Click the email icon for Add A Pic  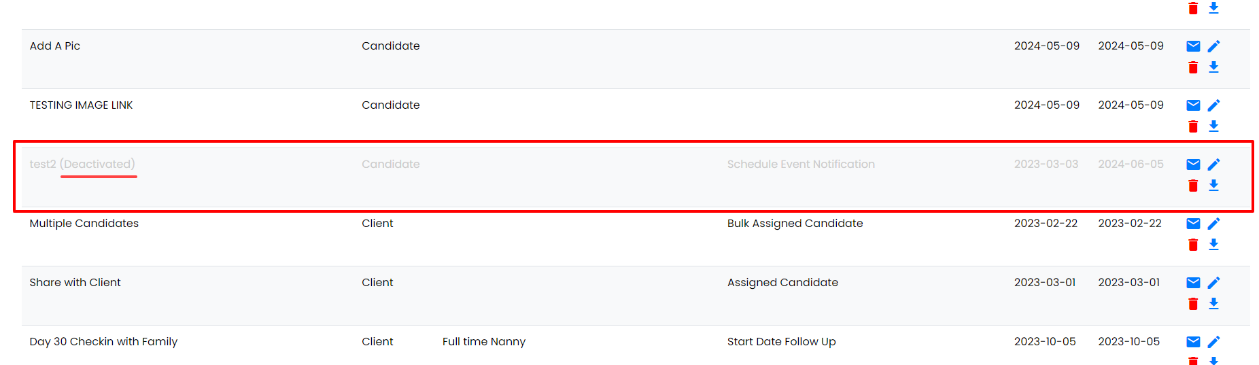click(x=1193, y=46)
